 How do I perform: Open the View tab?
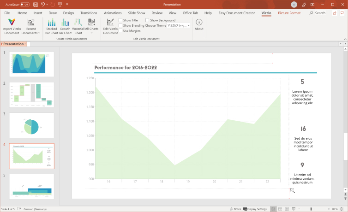coord(173,13)
